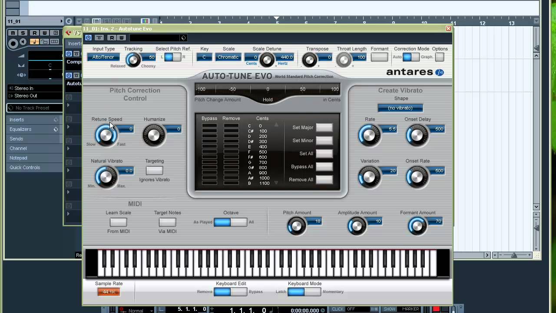Viewport: 556px width, 313px height.
Task: Open the Scale Chromatic dropdown
Action: click(228, 57)
